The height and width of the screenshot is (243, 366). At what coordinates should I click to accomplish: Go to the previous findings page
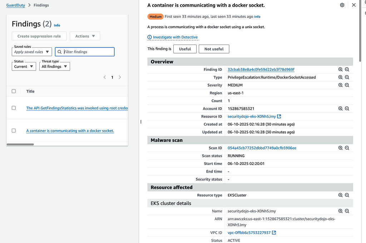[105, 77]
